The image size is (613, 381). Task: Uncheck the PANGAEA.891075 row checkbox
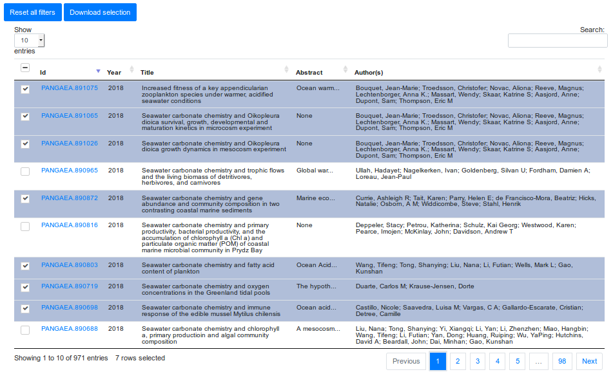tap(25, 89)
